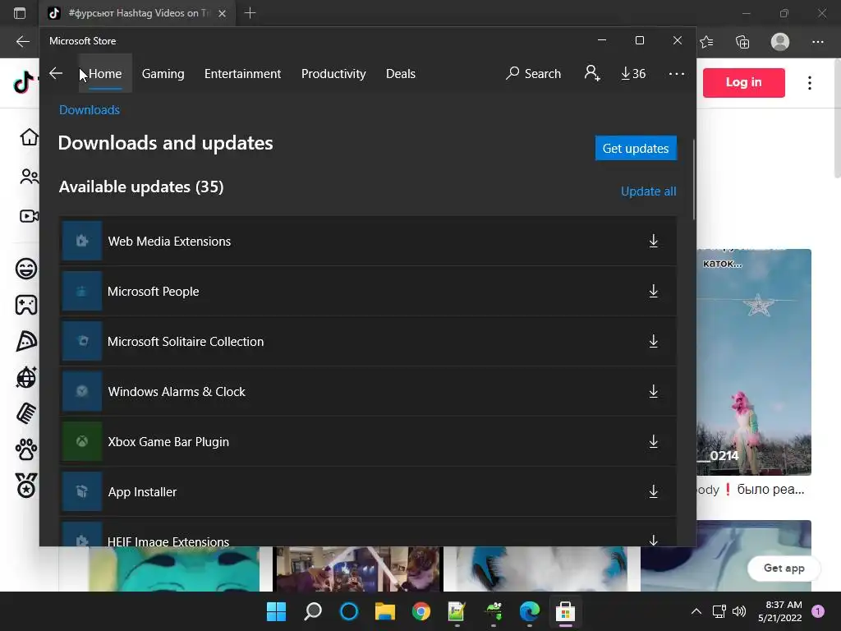Select TikTok comedy smiley category
Screen dimensions: 841x631
pos(26,269)
